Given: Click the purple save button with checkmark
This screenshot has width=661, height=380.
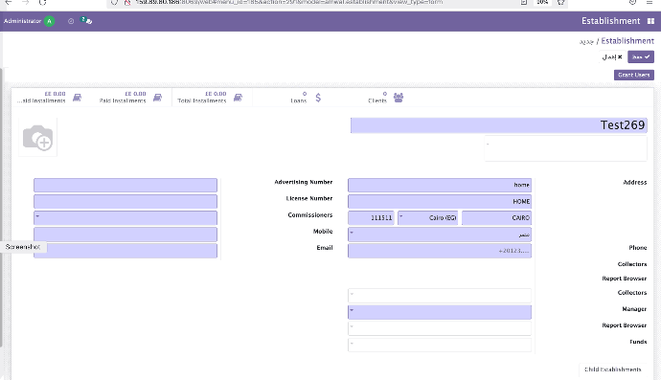Looking at the screenshot, I should click(641, 56).
